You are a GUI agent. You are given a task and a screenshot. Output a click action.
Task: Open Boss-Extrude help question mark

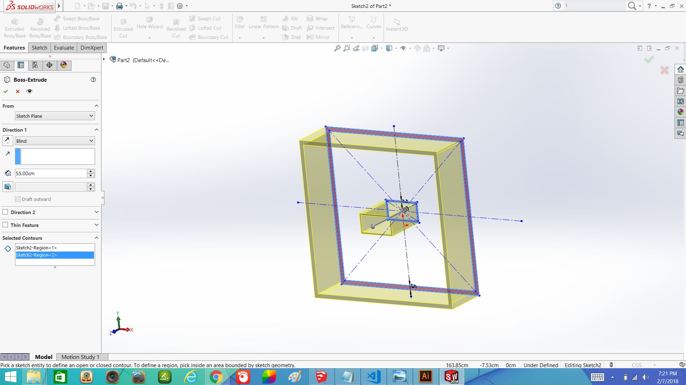click(93, 80)
